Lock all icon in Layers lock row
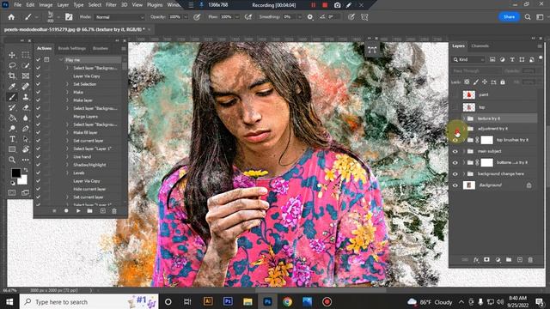This screenshot has width=550, height=309. point(503,82)
